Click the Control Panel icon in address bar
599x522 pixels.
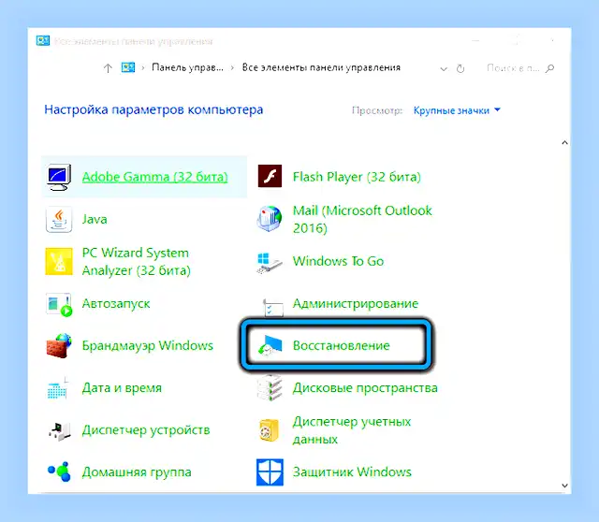[x=128, y=67]
